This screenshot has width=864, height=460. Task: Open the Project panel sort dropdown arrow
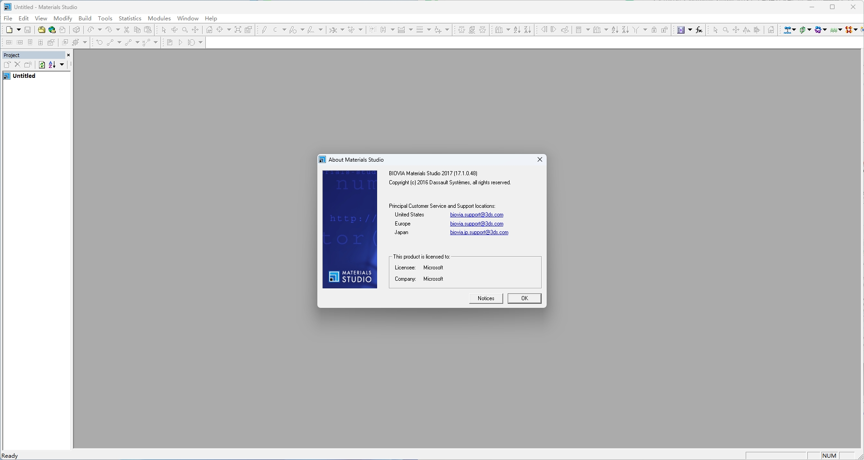point(62,65)
